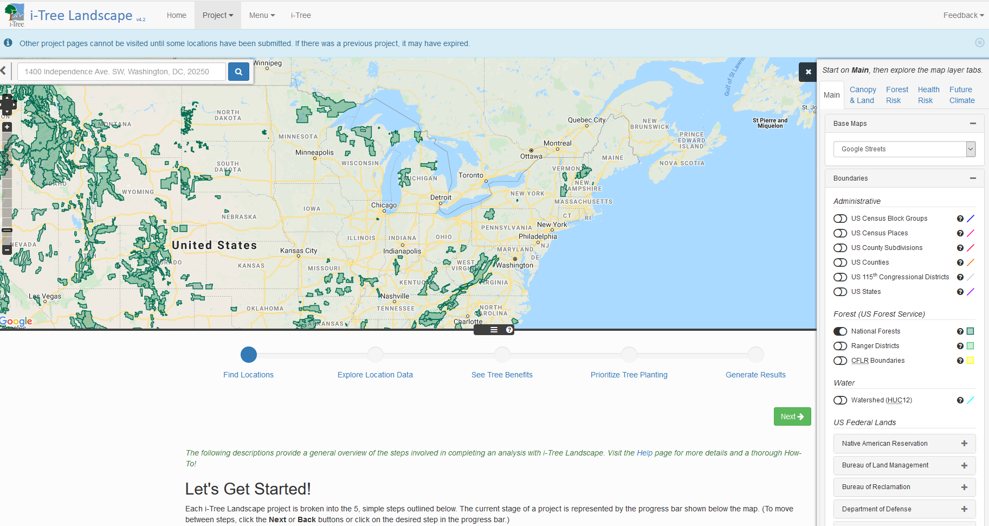Disable the National Forests layer
The height and width of the screenshot is (526, 989).
coord(840,331)
